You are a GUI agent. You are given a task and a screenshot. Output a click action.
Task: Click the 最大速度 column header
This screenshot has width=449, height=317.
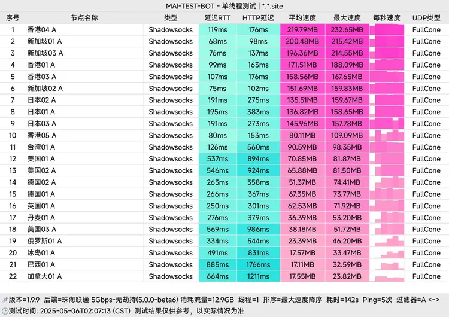point(346,18)
